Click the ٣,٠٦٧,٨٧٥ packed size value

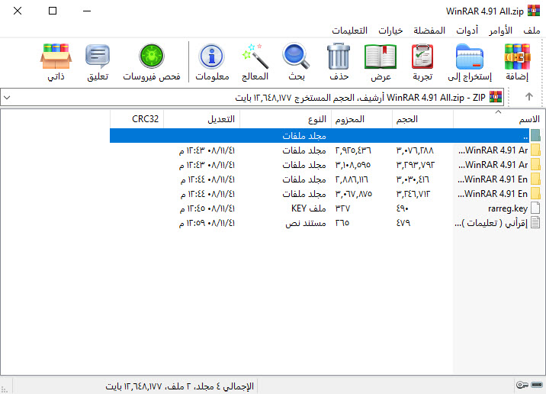pos(353,194)
